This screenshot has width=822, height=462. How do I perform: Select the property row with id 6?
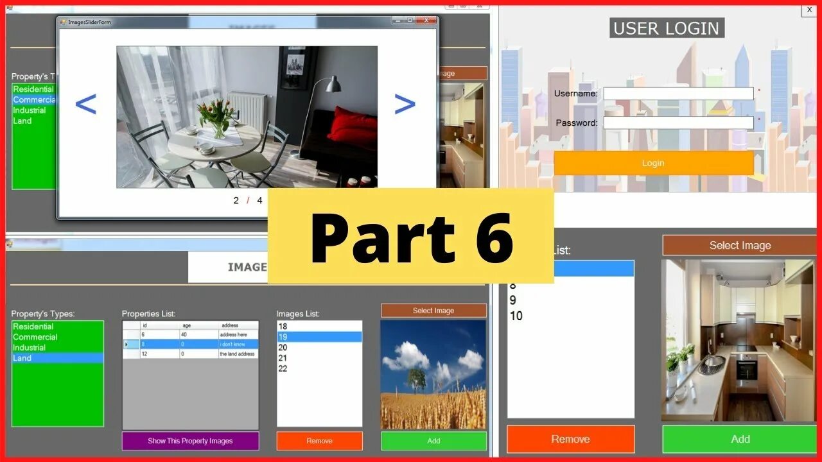(x=190, y=334)
